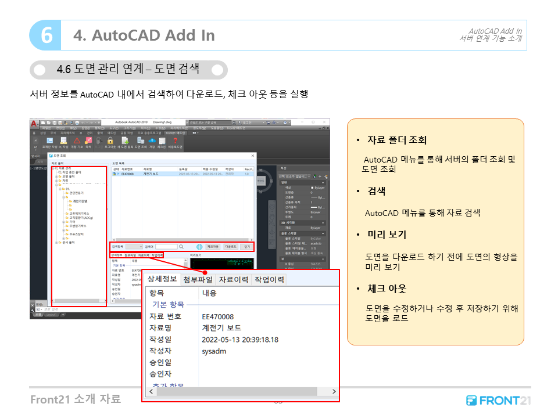Open the AutoCAD application menu logo
558x418 pixels.
(x=34, y=124)
